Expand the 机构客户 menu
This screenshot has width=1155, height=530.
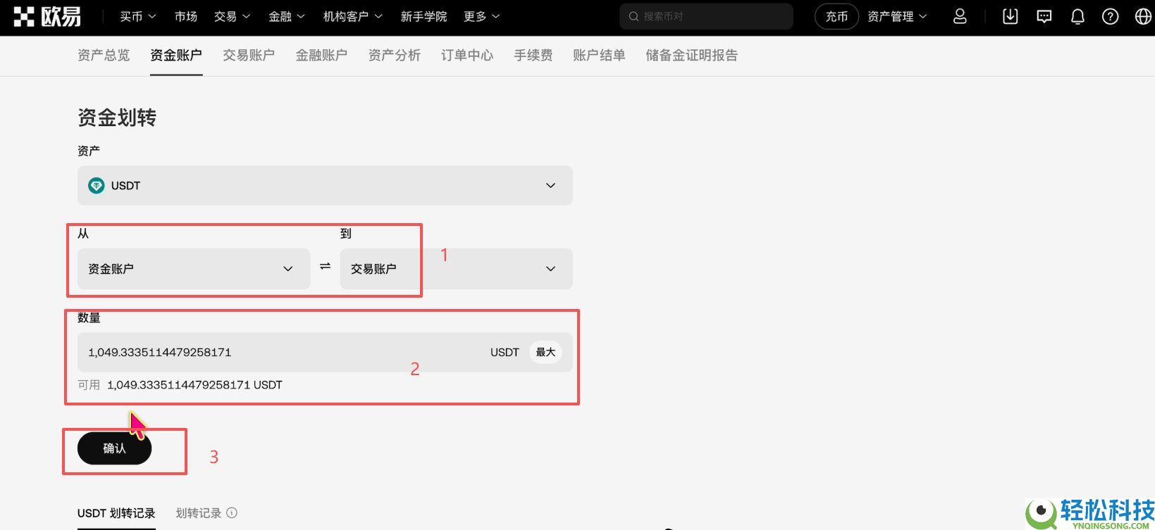click(x=352, y=16)
